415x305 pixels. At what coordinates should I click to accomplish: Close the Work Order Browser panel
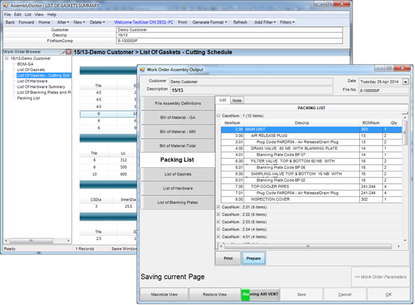pos(67,52)
